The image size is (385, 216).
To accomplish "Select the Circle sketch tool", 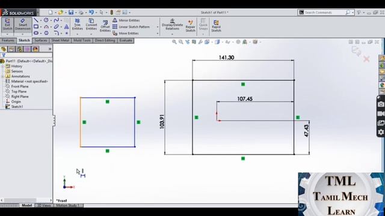I will pyautogui.click(x=46, y=20).
